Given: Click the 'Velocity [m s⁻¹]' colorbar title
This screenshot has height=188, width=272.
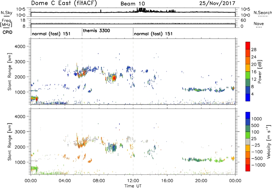Looking at the screenshot, I should (269, 142).
